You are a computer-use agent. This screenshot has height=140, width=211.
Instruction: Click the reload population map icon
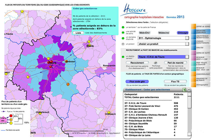[x=156, y=63]
